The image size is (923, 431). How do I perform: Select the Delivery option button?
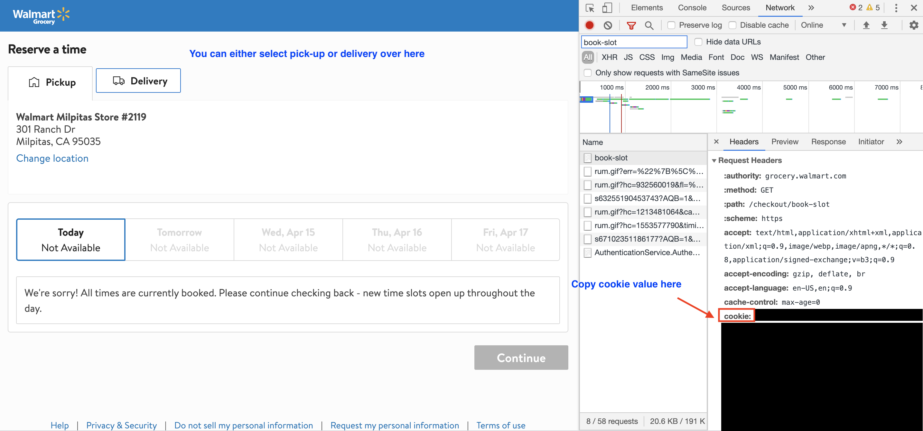pos(138,81)
